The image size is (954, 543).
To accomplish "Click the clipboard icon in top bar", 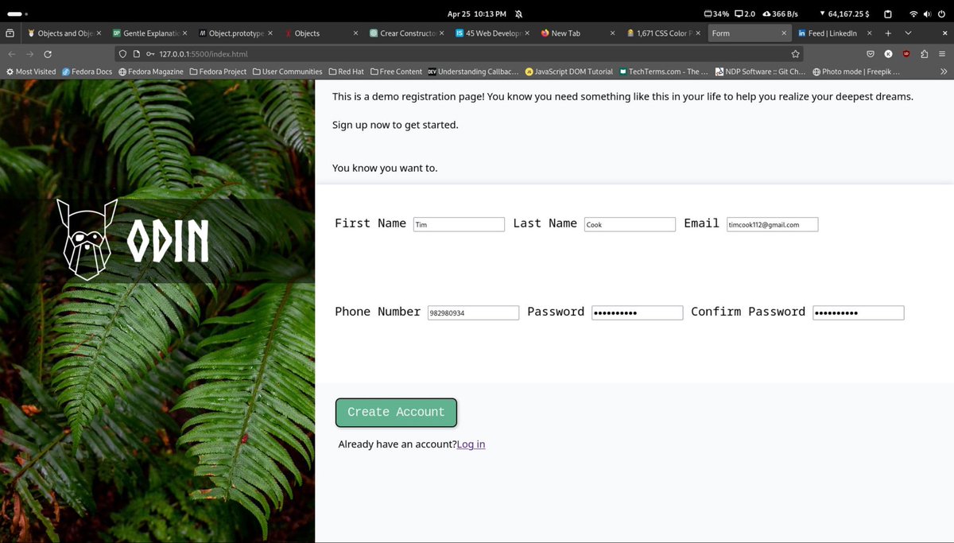I will pos(888,14).
